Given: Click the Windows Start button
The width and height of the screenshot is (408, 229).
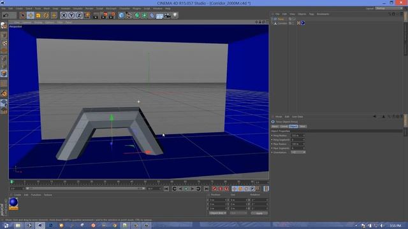Looking at the screenshot, I should 6,226.
